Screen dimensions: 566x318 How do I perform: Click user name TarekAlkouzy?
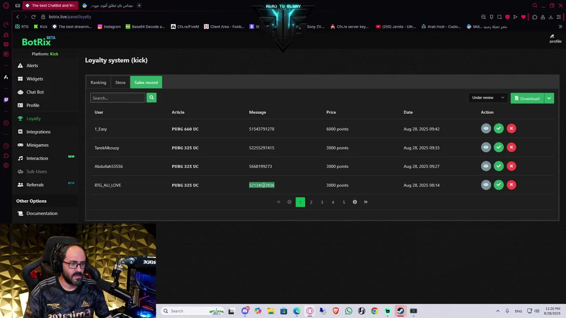click(107, 148)
